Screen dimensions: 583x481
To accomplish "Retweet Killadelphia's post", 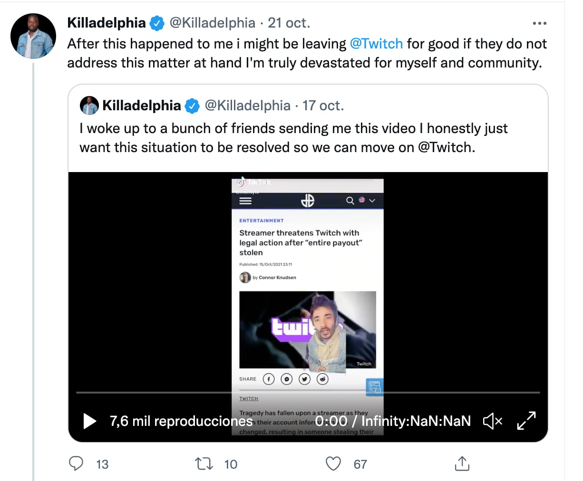I will [204, 464].
